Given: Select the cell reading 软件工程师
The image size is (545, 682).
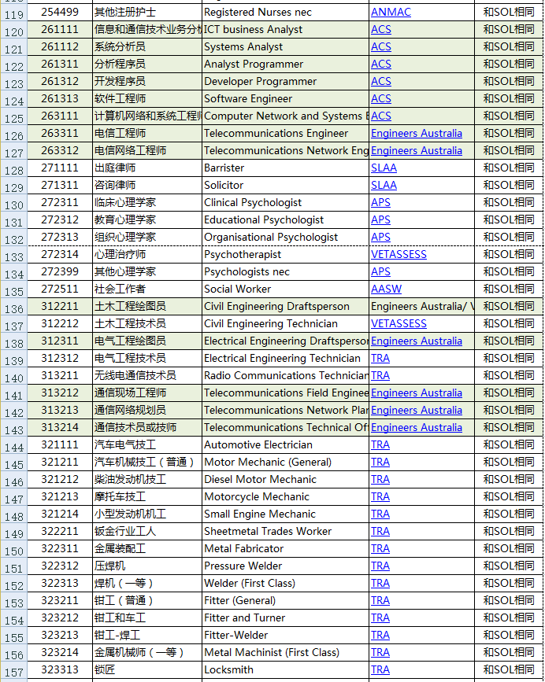Looking at the screenshot, I should point(147,99).
